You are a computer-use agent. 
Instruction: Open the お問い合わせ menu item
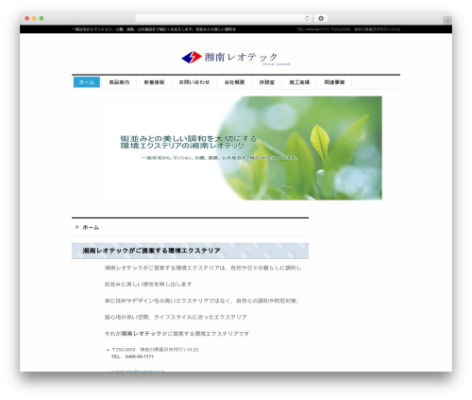(x=194, y=82)
